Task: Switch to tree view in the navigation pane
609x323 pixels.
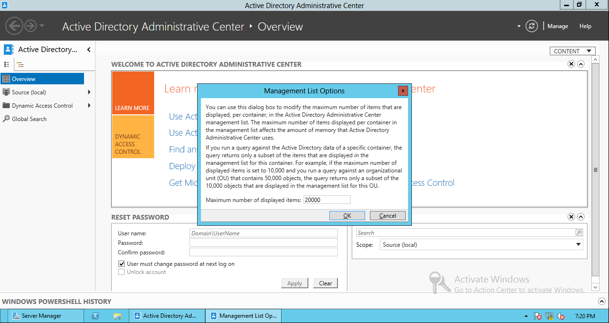Action: 19,64
